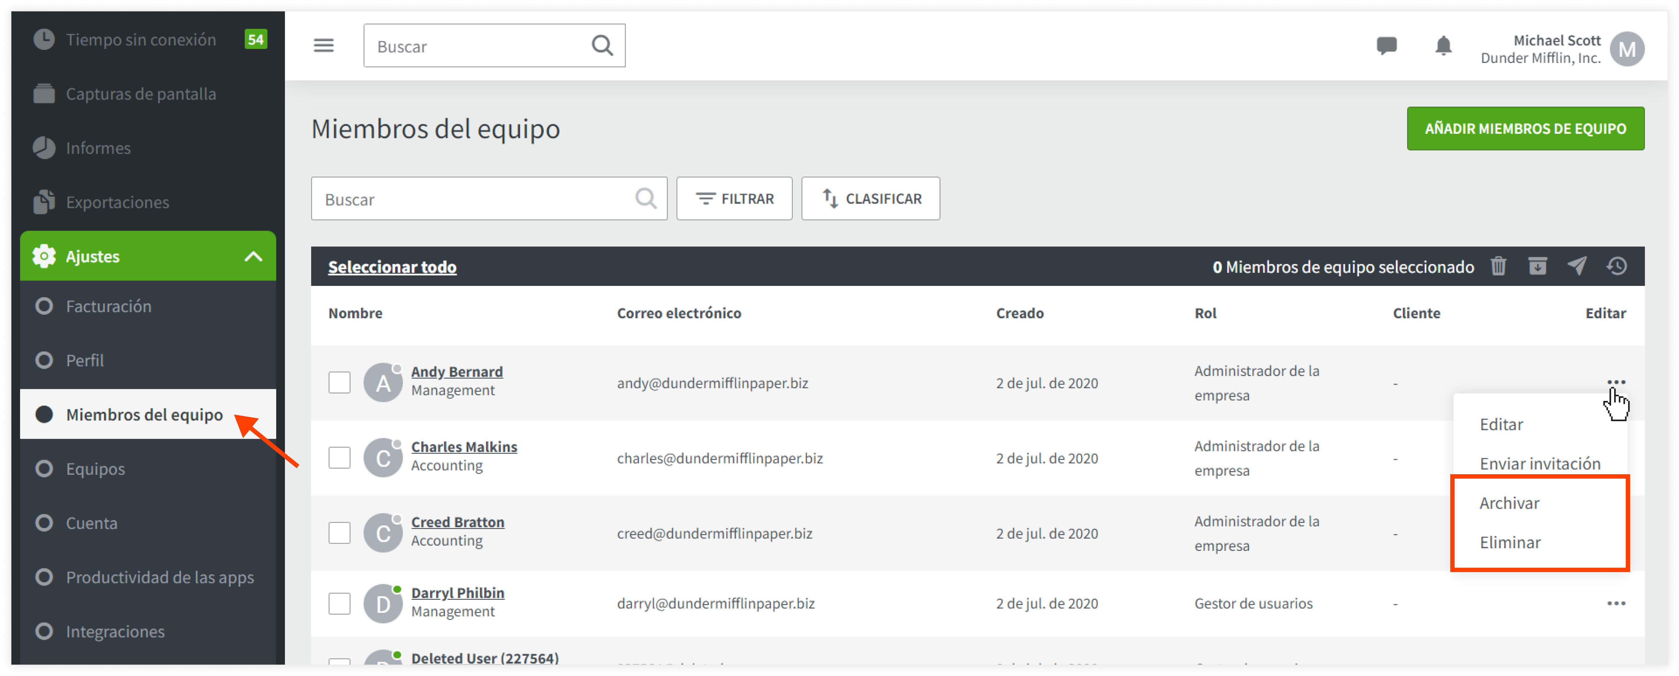Click the Capturas de pantalla icon
Image resolution: width=1679 pixels, height=676 pixels.
tap(44, 94)
